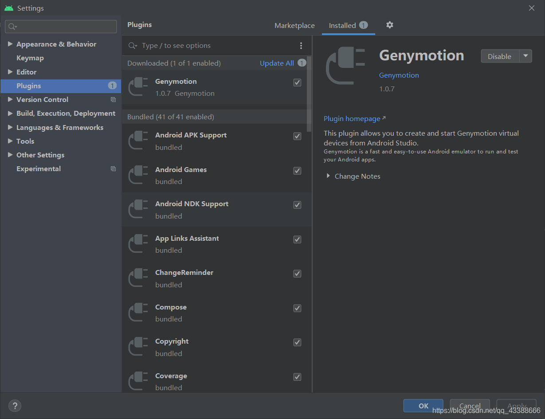
Task: Click the large Genymotion icon in details pane
Action: 345,66
